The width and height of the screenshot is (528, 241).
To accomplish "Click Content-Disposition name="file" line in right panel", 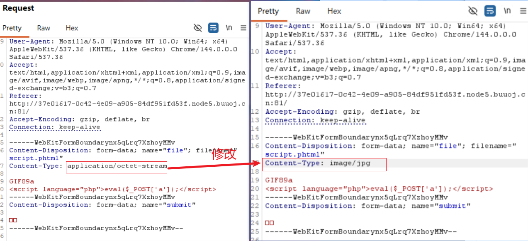I will pyautogui.click(x=391, y=146).
